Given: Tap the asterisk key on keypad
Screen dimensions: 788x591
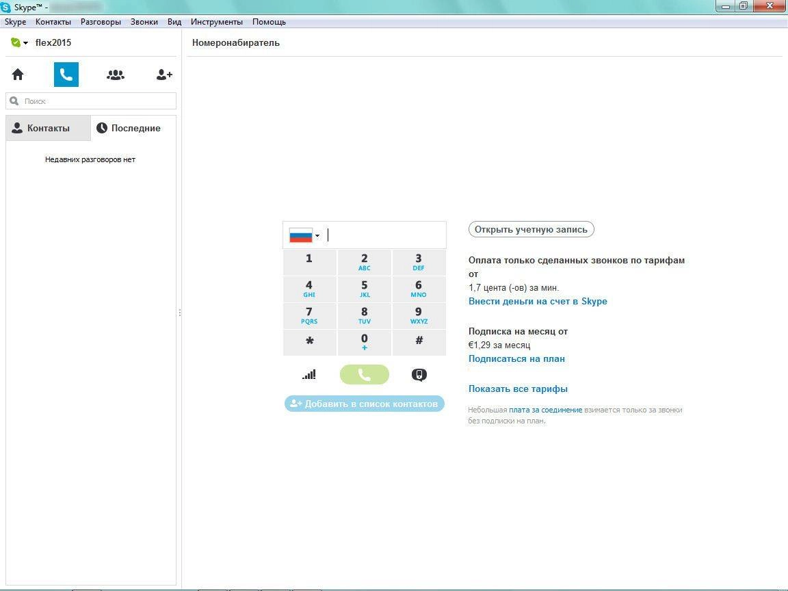Looking at the screenshot, I should pyautogui.click(x=310, y=342).
